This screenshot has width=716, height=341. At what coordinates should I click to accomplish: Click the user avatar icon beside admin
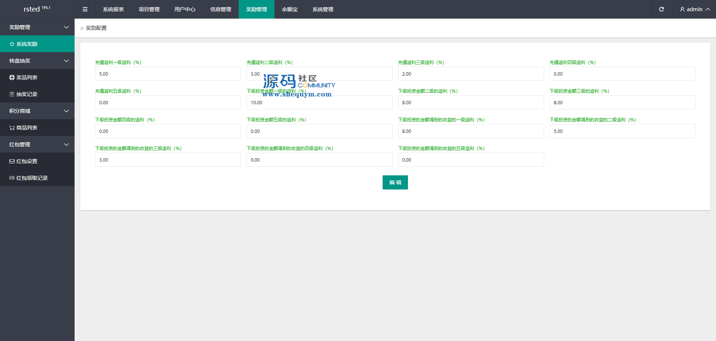pyautogui.click(x=682, y=9)
